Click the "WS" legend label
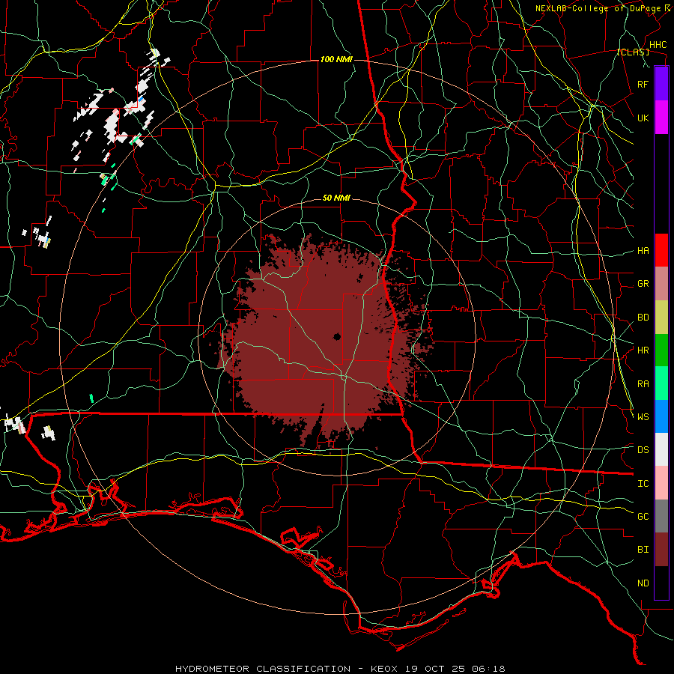The image size is (674, 674). pos(643,417)
